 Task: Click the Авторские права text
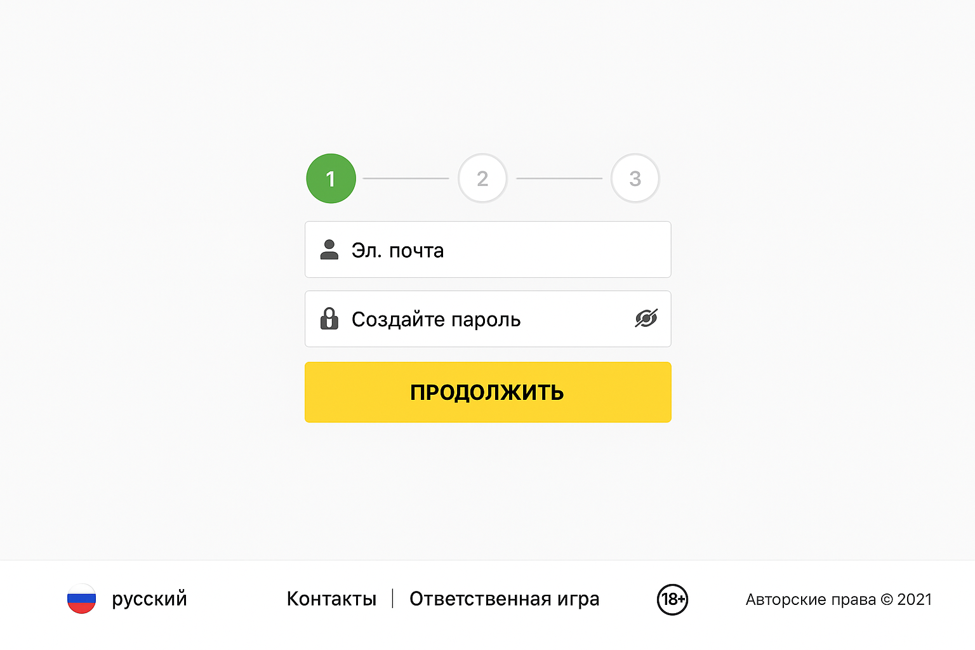(811, 600)
